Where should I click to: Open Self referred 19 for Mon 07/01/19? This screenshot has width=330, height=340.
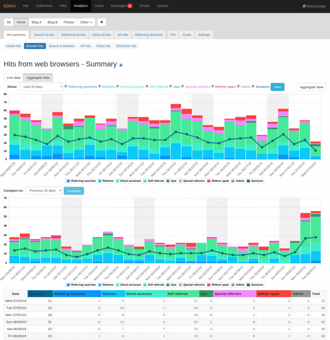pyautogui.click(x=195, y=315)
